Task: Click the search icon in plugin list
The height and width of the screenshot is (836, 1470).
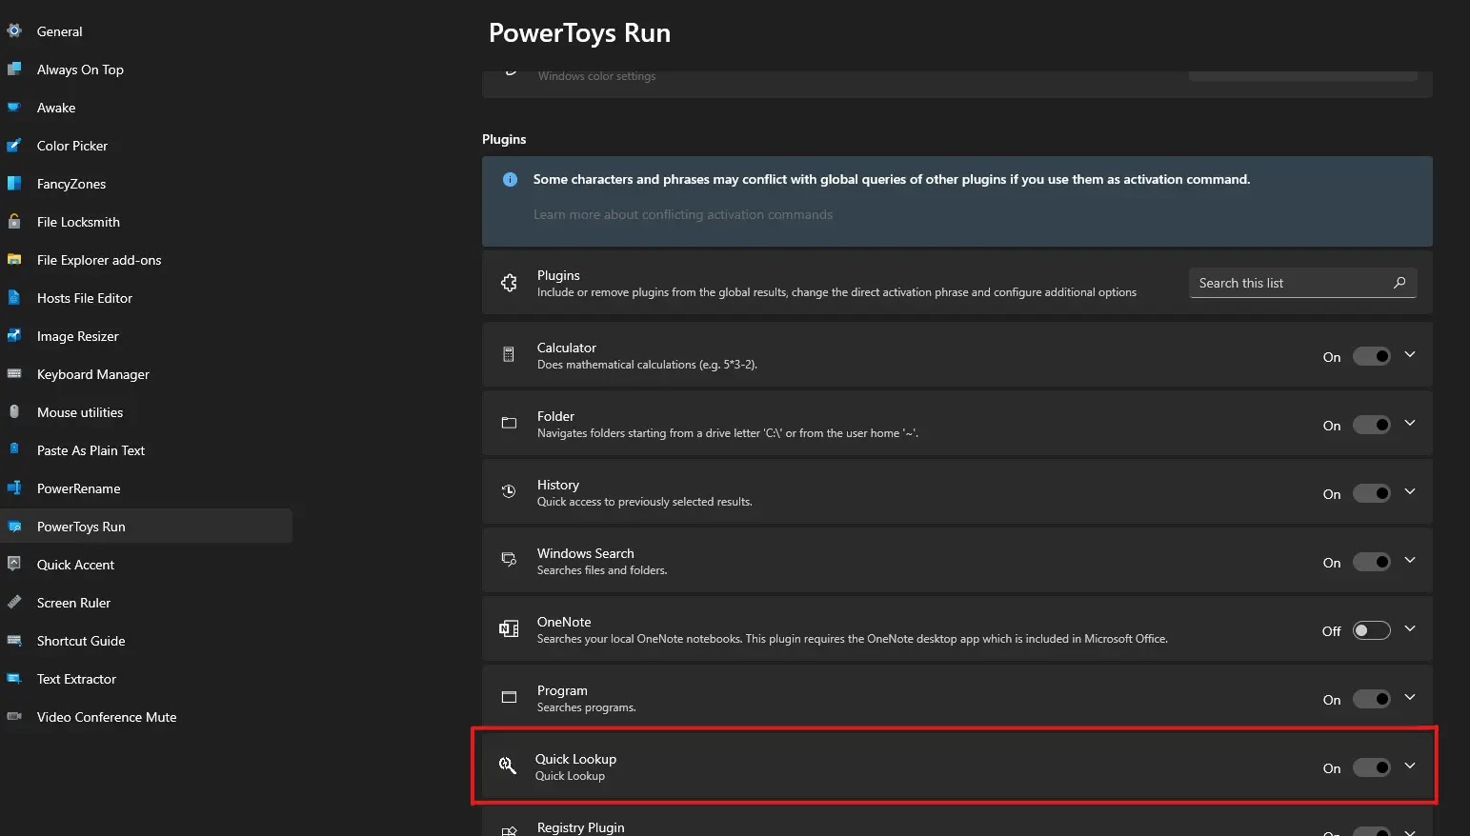Action: 1400,283
